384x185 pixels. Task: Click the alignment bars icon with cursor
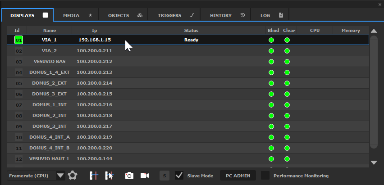pos(109,176)
